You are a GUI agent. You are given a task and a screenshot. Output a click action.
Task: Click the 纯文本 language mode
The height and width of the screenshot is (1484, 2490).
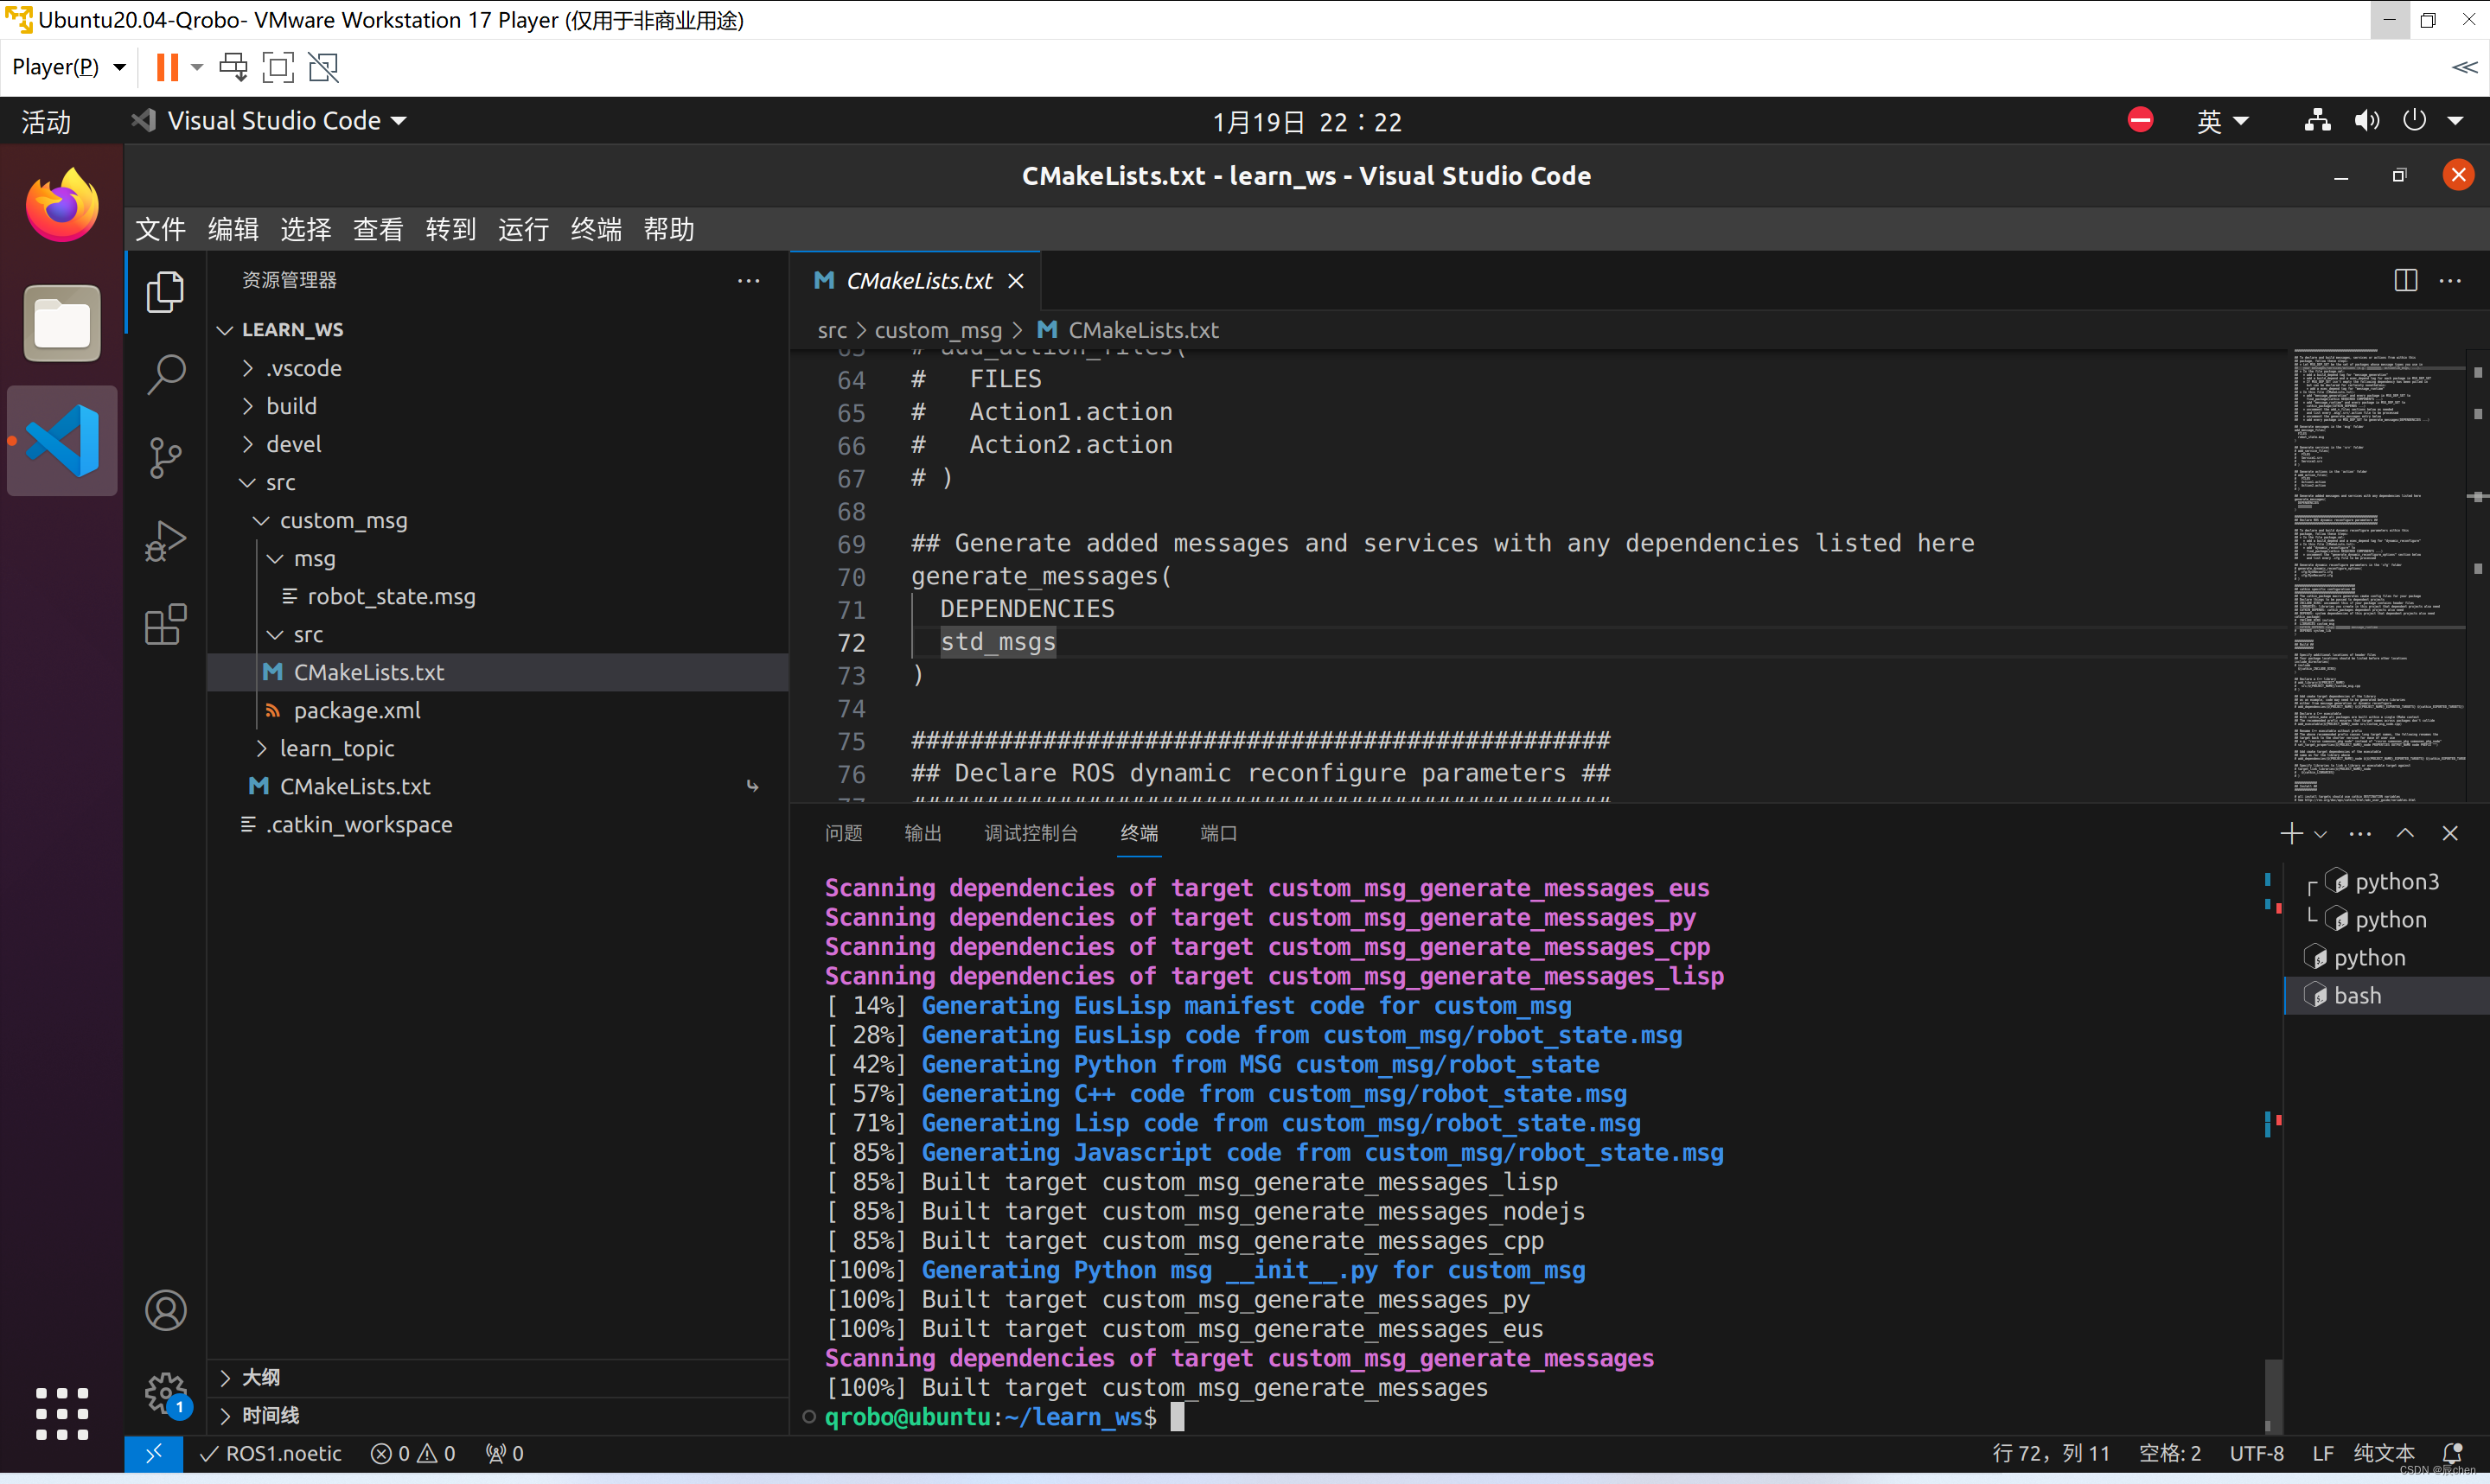click(x=2384, y=1453)
